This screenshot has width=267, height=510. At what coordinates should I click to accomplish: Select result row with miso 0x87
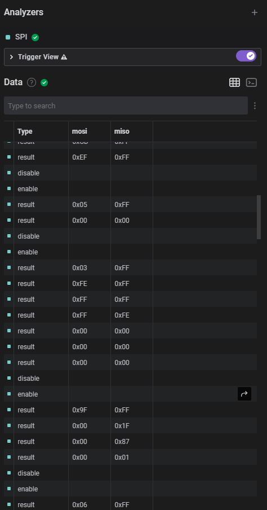[130, 441]
